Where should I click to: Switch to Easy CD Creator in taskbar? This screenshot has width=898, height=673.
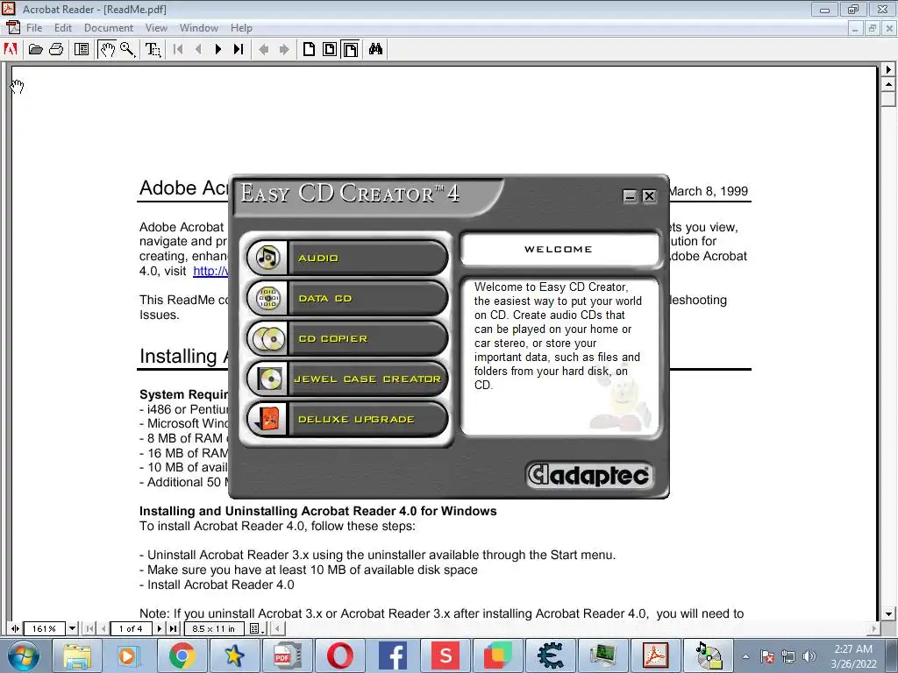pos(708,655)
